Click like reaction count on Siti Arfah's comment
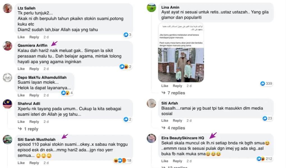Image resolution: width=286 pixels, height=168 pixels. pos(267,118)
